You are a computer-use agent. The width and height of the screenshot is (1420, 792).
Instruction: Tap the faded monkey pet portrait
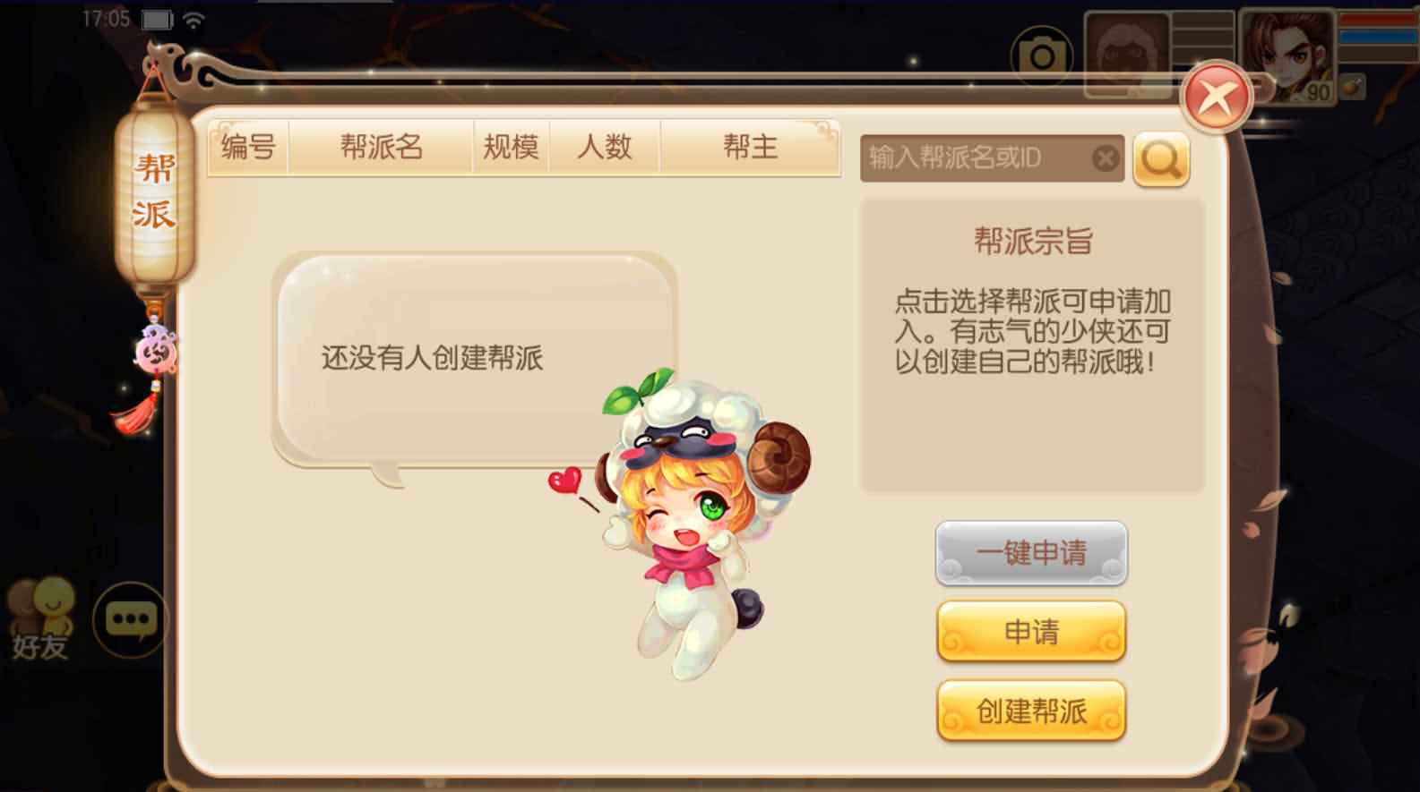coord(1128,55)
